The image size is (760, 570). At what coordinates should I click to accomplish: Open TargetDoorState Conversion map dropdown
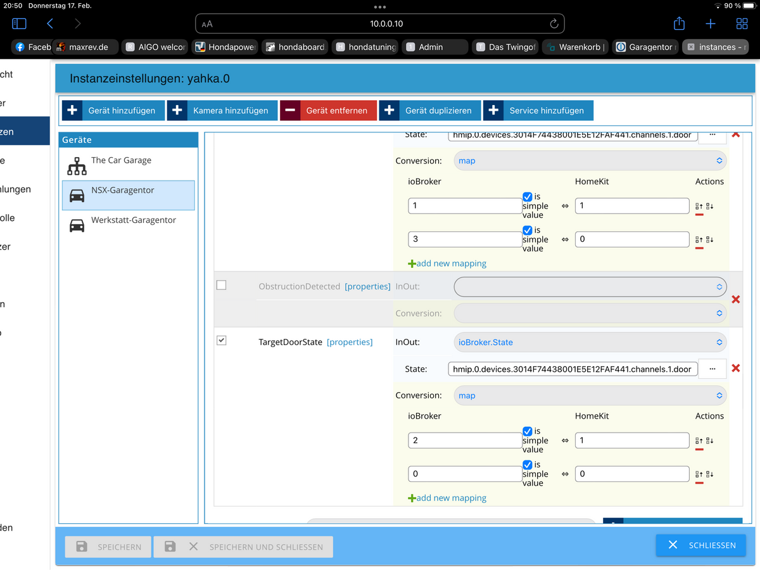coord(590,396)
